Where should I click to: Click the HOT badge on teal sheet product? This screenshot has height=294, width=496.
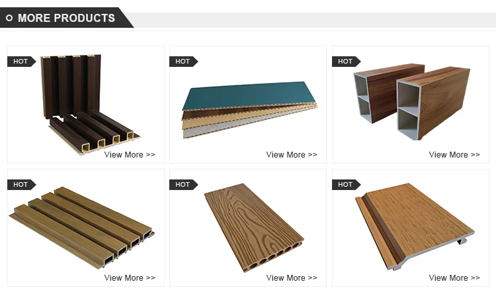tap(183, 62)
